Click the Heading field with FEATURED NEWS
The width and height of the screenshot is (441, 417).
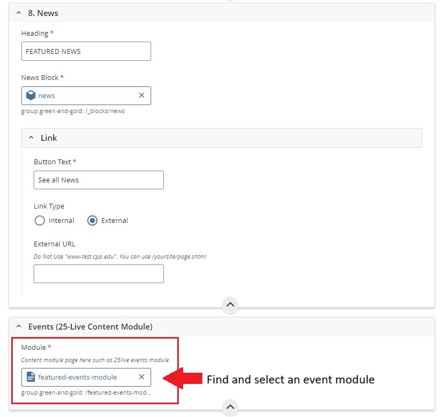click(x=86, y=52)
